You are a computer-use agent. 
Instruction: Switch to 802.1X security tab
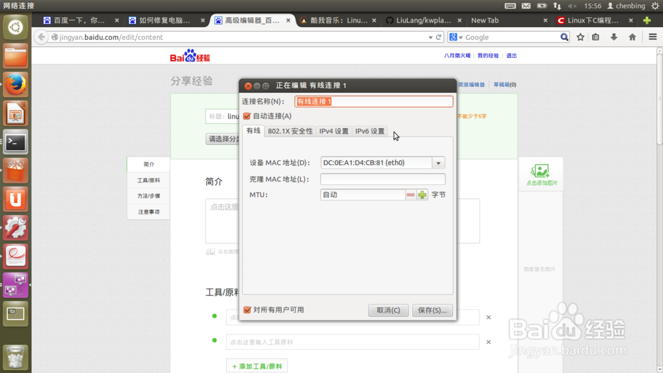click(290, 131)
